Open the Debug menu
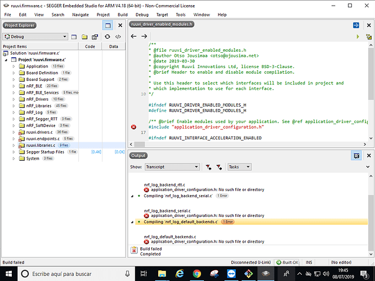Viewport: 375px width, 281px height. pyautogui.click(x=142, y=15)
